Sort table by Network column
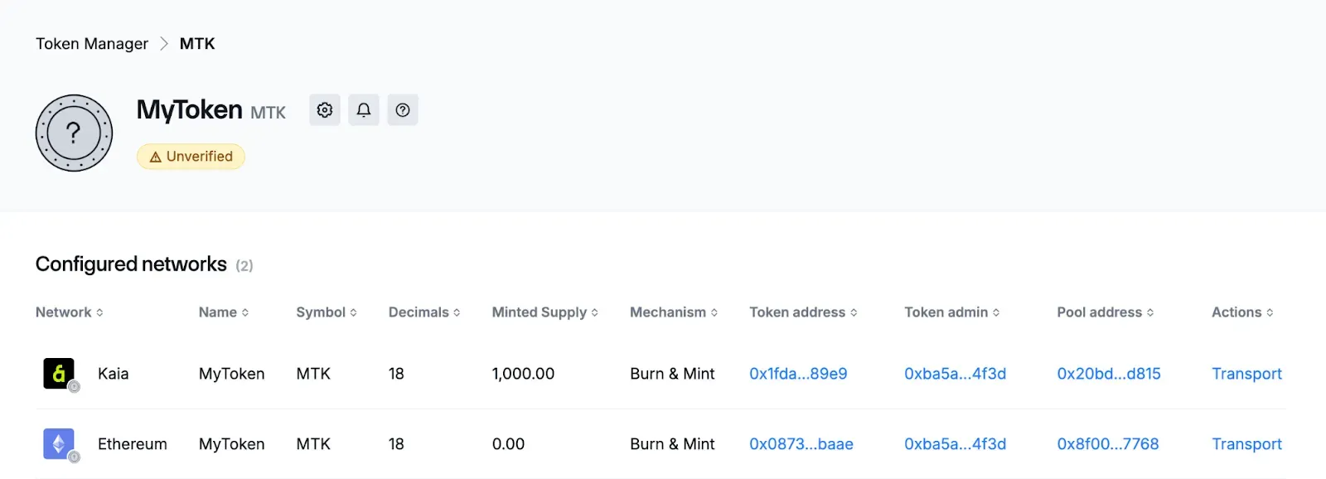The width and height of the screenshot is (1326, 479). pos(70,312)
